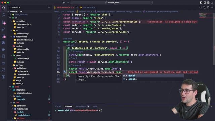
Task: Open the Database view in activity bar
Action: click(3, 56)
